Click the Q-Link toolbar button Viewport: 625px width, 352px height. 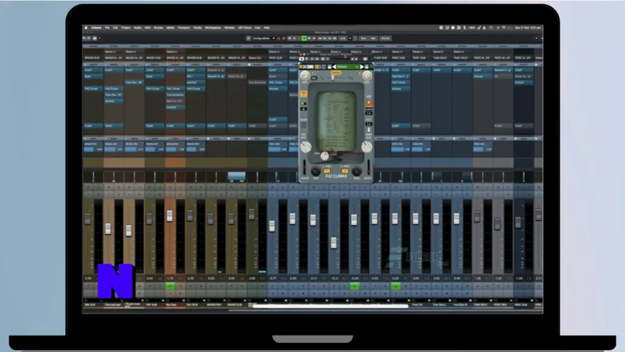(386, 38)
